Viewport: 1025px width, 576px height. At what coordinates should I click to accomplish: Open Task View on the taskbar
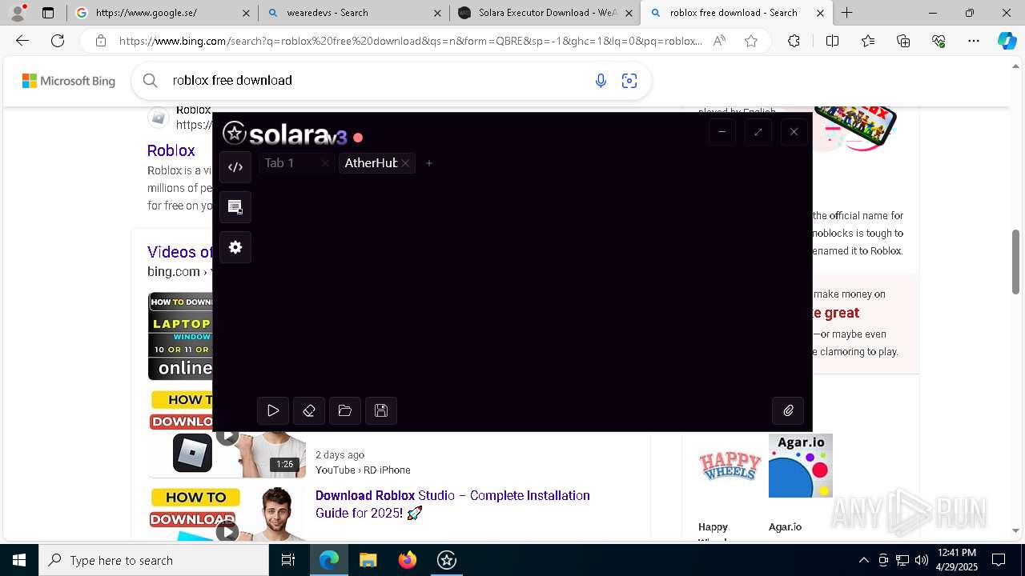(x=288, y=560)
